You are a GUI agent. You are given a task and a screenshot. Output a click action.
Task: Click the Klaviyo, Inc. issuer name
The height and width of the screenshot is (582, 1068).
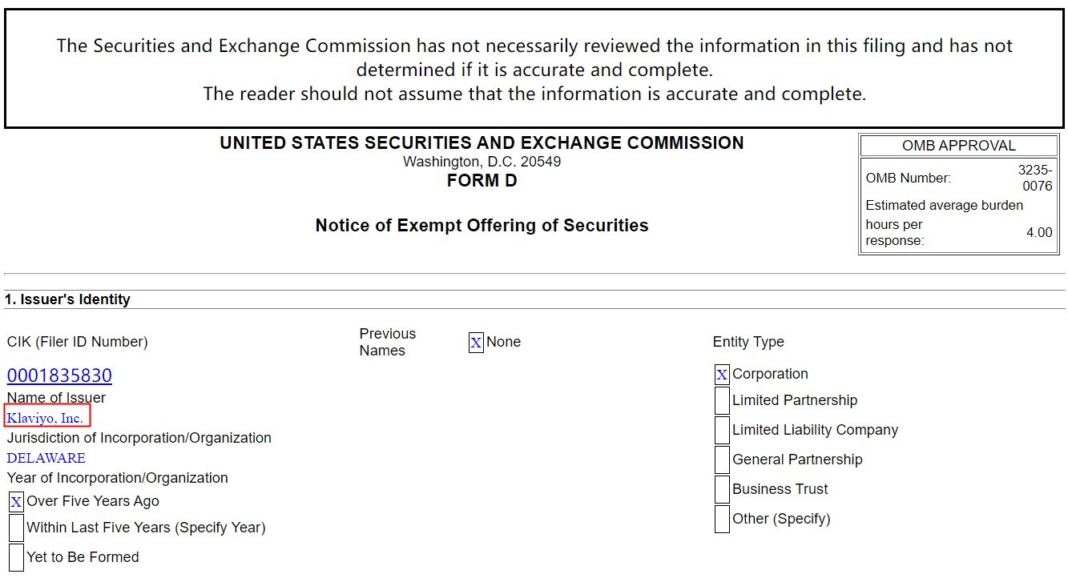(46, 418)
